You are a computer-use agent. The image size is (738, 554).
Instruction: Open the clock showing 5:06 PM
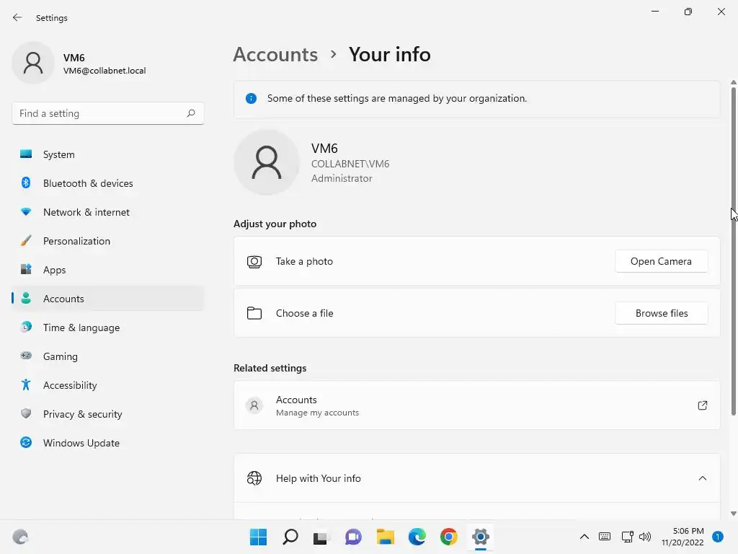(x=683, y=537)
